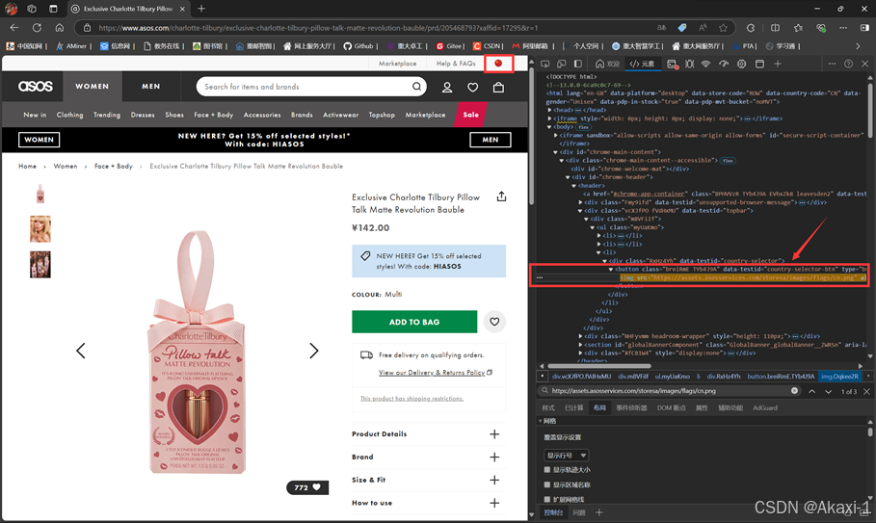
Task: Click the browser address bar URL
Action: [318, 27]
